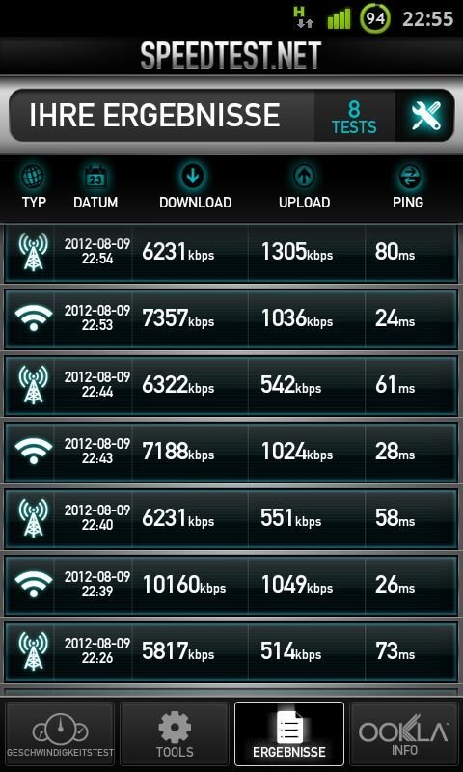Open the 8 Tests counter
The image size is (463, 772).
(x=354, y=117)
